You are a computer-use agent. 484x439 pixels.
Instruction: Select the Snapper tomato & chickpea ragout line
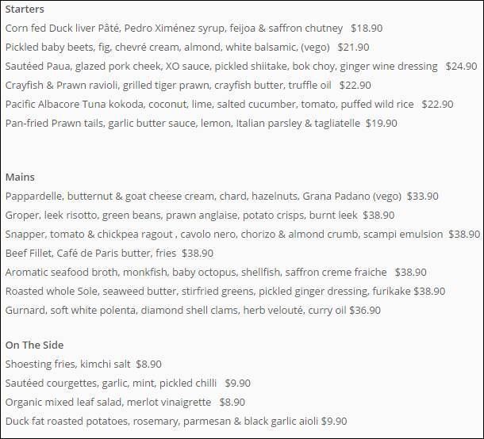[243, 235]
